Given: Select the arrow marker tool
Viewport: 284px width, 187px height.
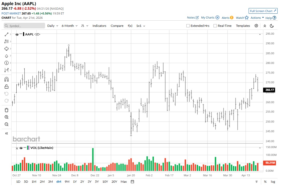Looking at the screenshot, I should (x=6, y=56).
